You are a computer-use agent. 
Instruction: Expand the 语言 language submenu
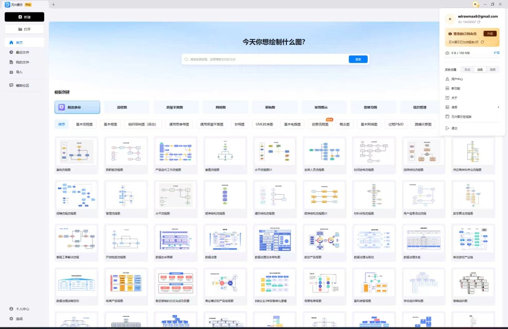[472, 107]
